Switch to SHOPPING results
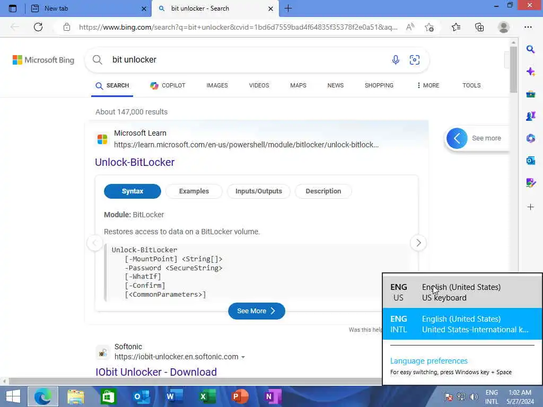Screen dimensions: 543x407 [x=379, y=85]
